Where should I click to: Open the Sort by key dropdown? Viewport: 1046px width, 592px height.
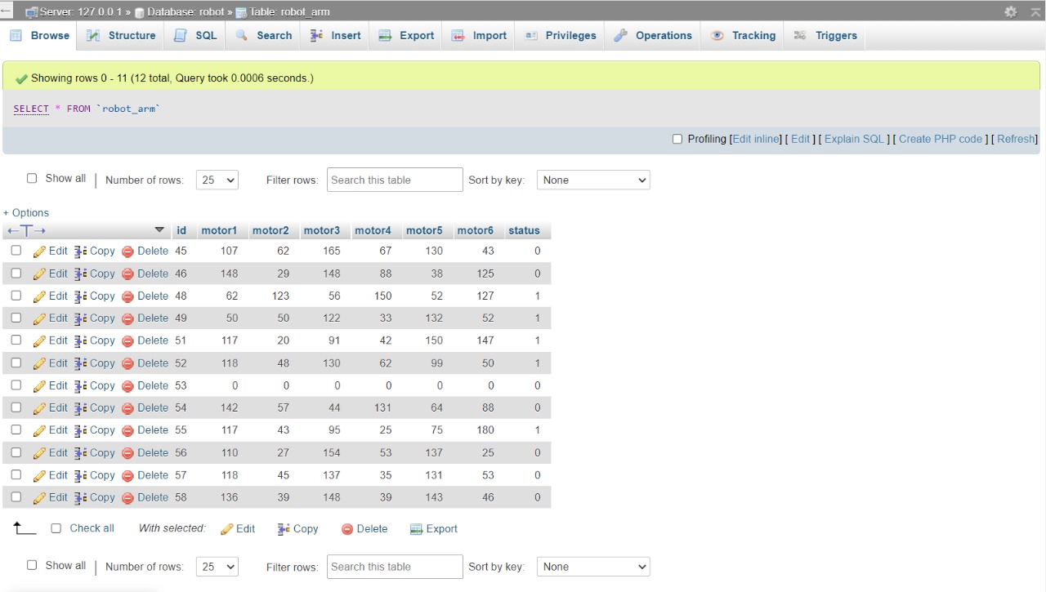click(592, 180)
